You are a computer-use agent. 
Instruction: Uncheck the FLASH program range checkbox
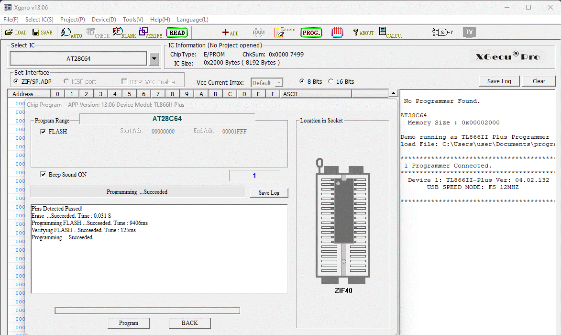point(44,132)
